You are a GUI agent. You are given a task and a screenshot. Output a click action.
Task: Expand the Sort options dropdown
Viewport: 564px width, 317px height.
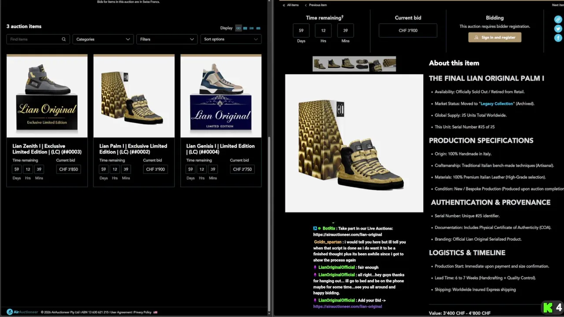coord(231,39)
